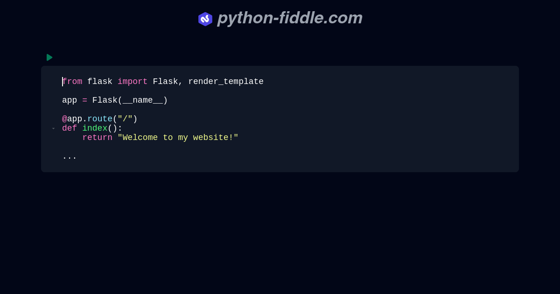
Task: Click the app variable assignment line
Action: [x=114, y=100]
